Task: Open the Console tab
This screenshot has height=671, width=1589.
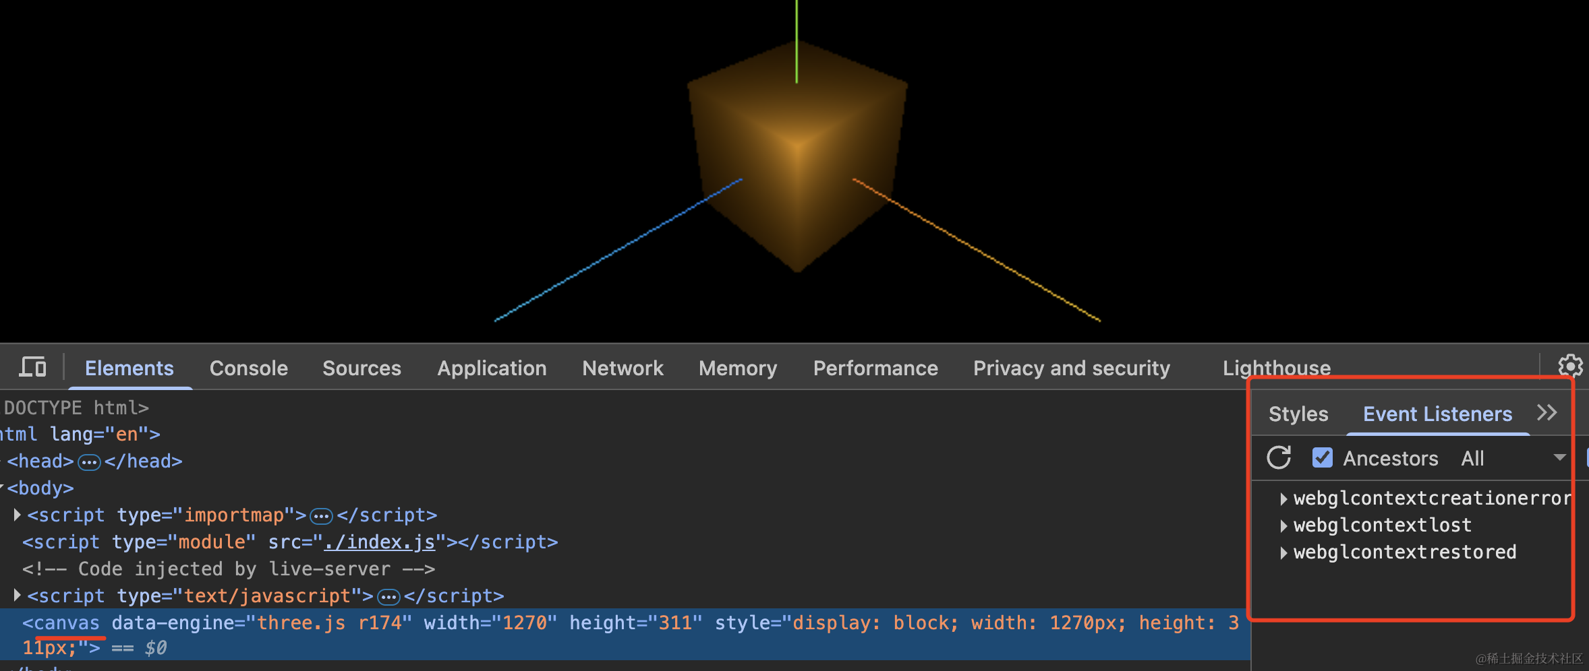Action: (x=249, y=368)
